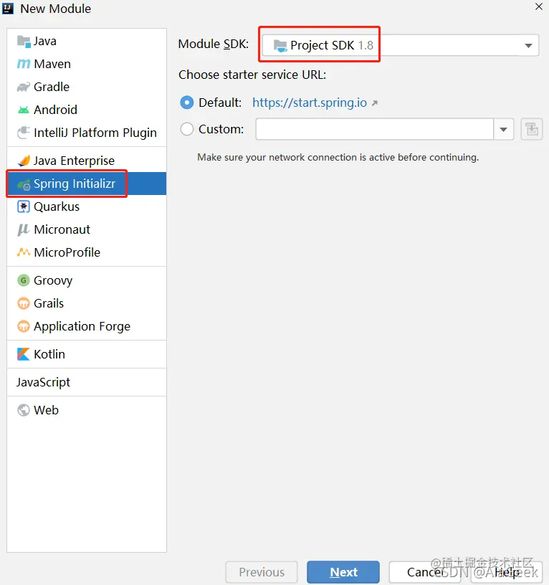This screenshot has width=549, height=585.
Task: Click the Maven 'm' icon
Action: pos(24,65)
